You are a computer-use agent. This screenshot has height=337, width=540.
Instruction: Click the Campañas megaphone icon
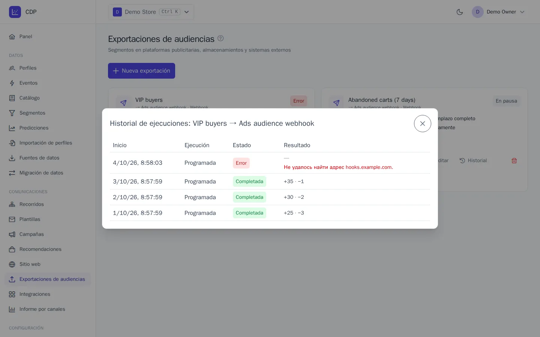12,234
